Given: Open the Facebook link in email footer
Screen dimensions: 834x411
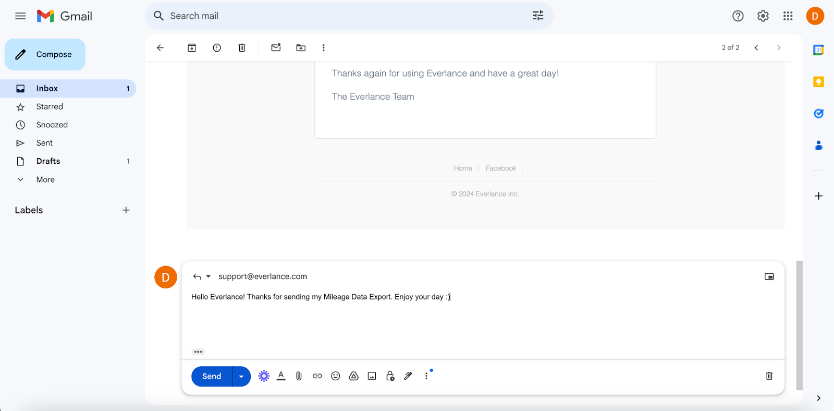Looking at the screenshot, I should [500, 168].
